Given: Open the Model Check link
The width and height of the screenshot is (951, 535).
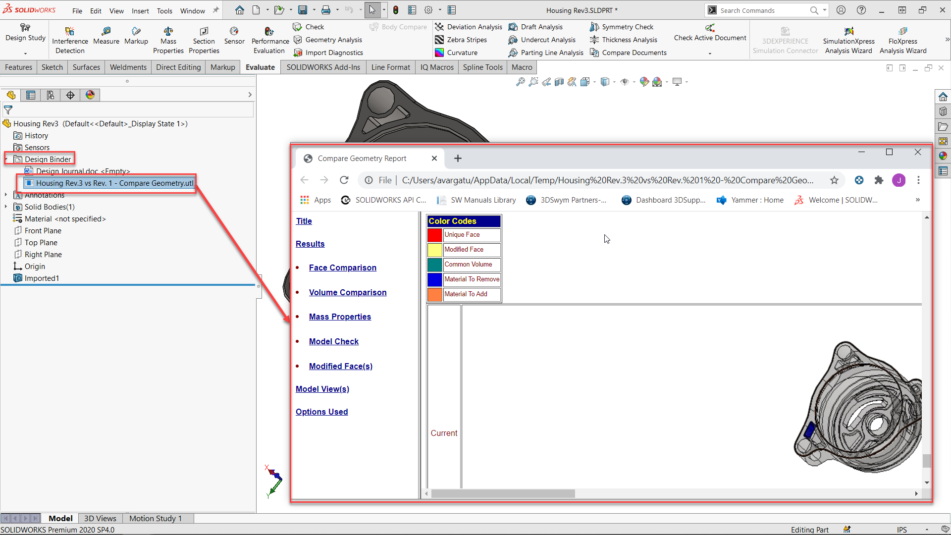Looking at the screenshot, I should [x=334, y=341].
